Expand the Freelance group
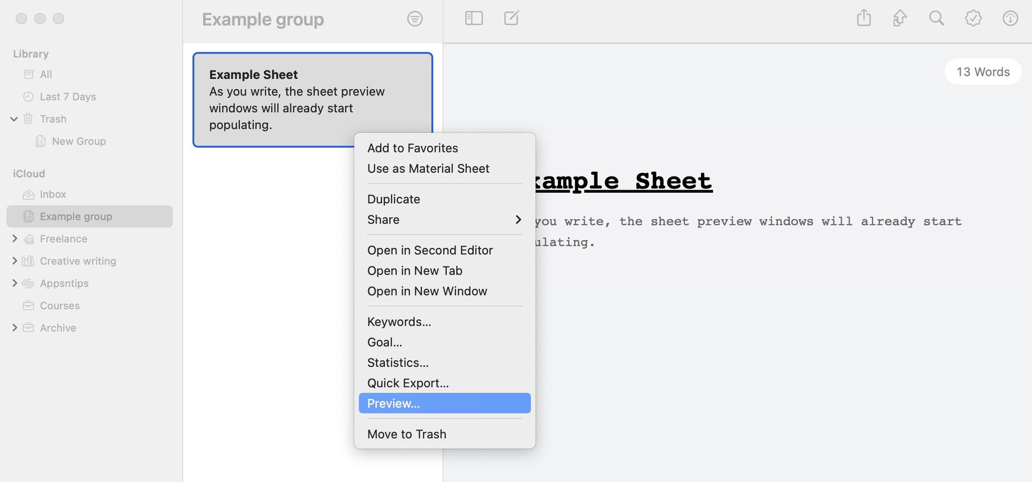1032x482 pixels. pos(14,239)
